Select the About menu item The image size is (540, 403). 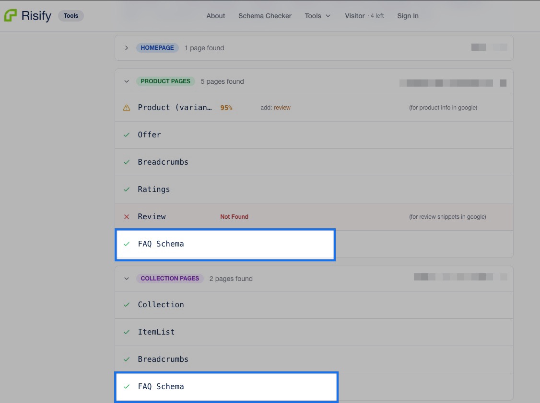215,16
